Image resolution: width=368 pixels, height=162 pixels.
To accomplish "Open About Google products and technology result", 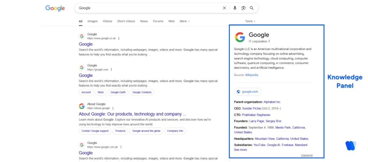I will click(x=133, y=114).
